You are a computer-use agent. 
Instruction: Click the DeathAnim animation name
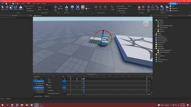point(37,77)
